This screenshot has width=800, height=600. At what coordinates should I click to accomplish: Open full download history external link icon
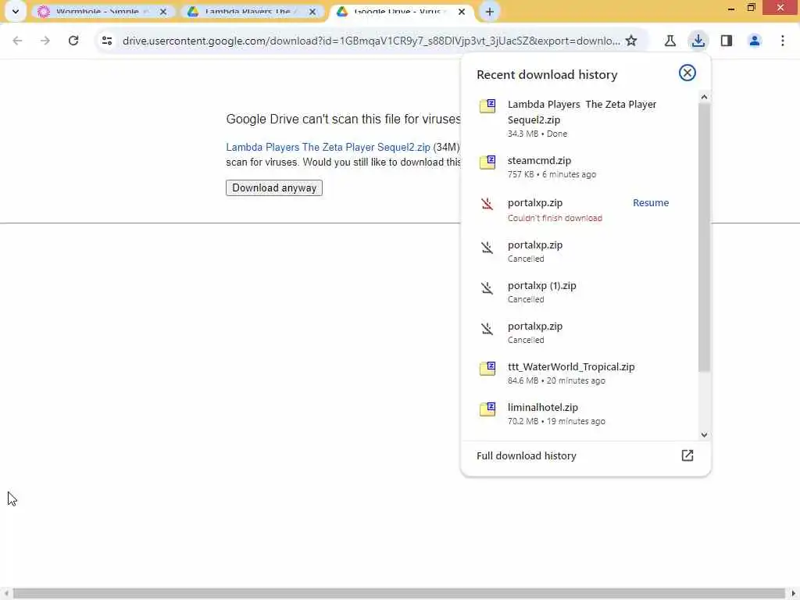coord(687,455)
